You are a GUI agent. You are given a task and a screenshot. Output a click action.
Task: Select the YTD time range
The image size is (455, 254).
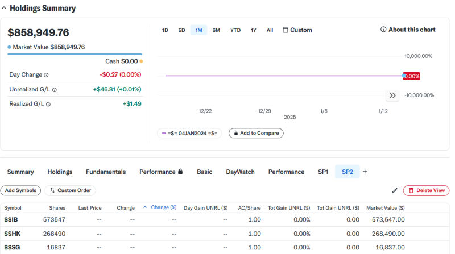pos(235,30)
